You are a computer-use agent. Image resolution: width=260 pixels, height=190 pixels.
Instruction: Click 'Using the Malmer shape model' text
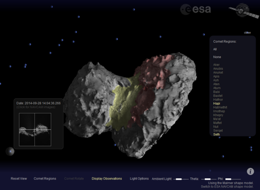pos(230,183)
